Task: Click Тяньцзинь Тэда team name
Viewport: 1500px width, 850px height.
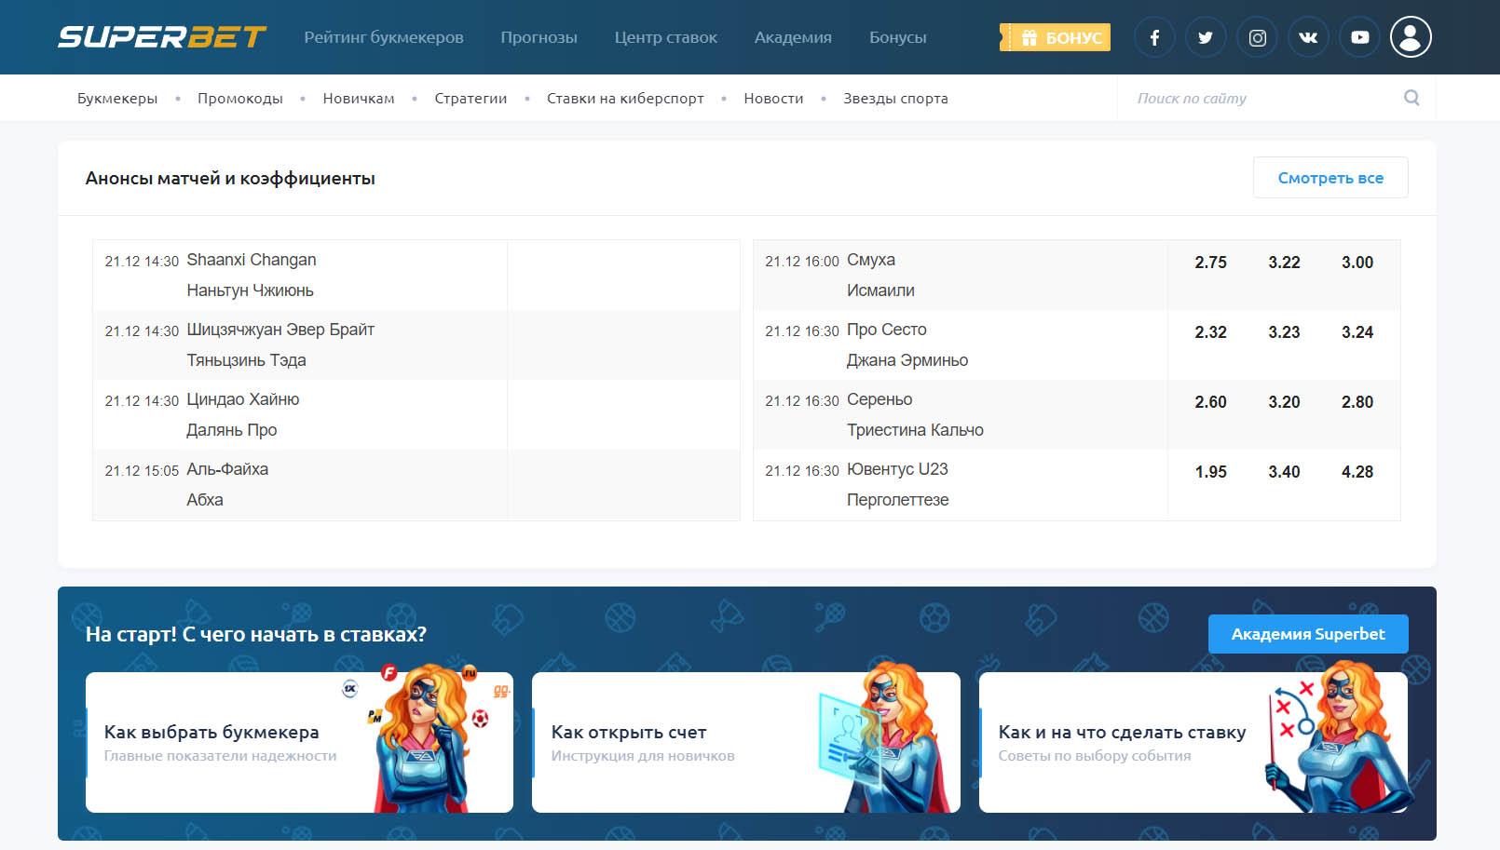Action: [x=246, y=360]
